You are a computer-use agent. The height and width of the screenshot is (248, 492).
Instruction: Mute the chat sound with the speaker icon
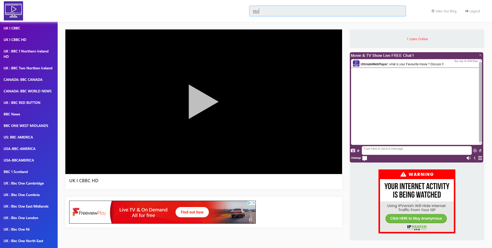coord(468,158)
